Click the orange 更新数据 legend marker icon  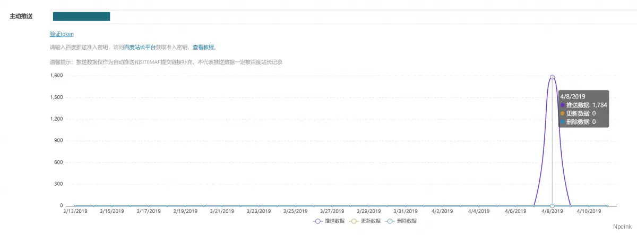click(354, 221)
